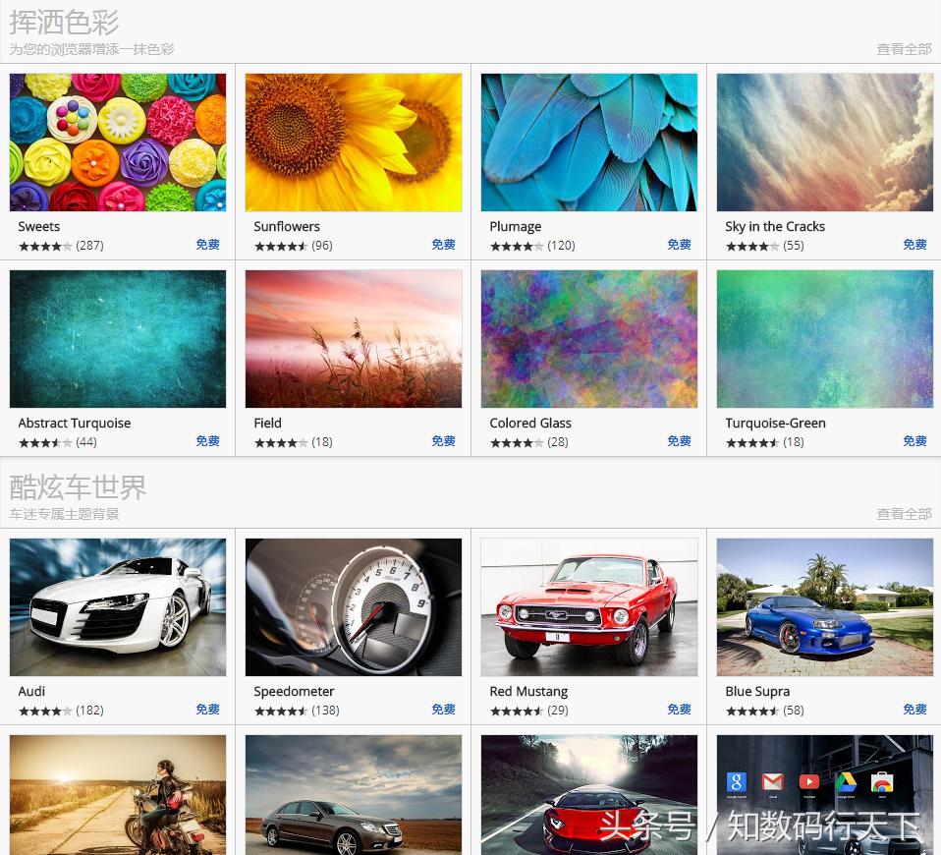The width and height of the screenshot is (941, 855).
Task: Open the motorcycle rider theme thumbnail
Action: coord(117,795)
